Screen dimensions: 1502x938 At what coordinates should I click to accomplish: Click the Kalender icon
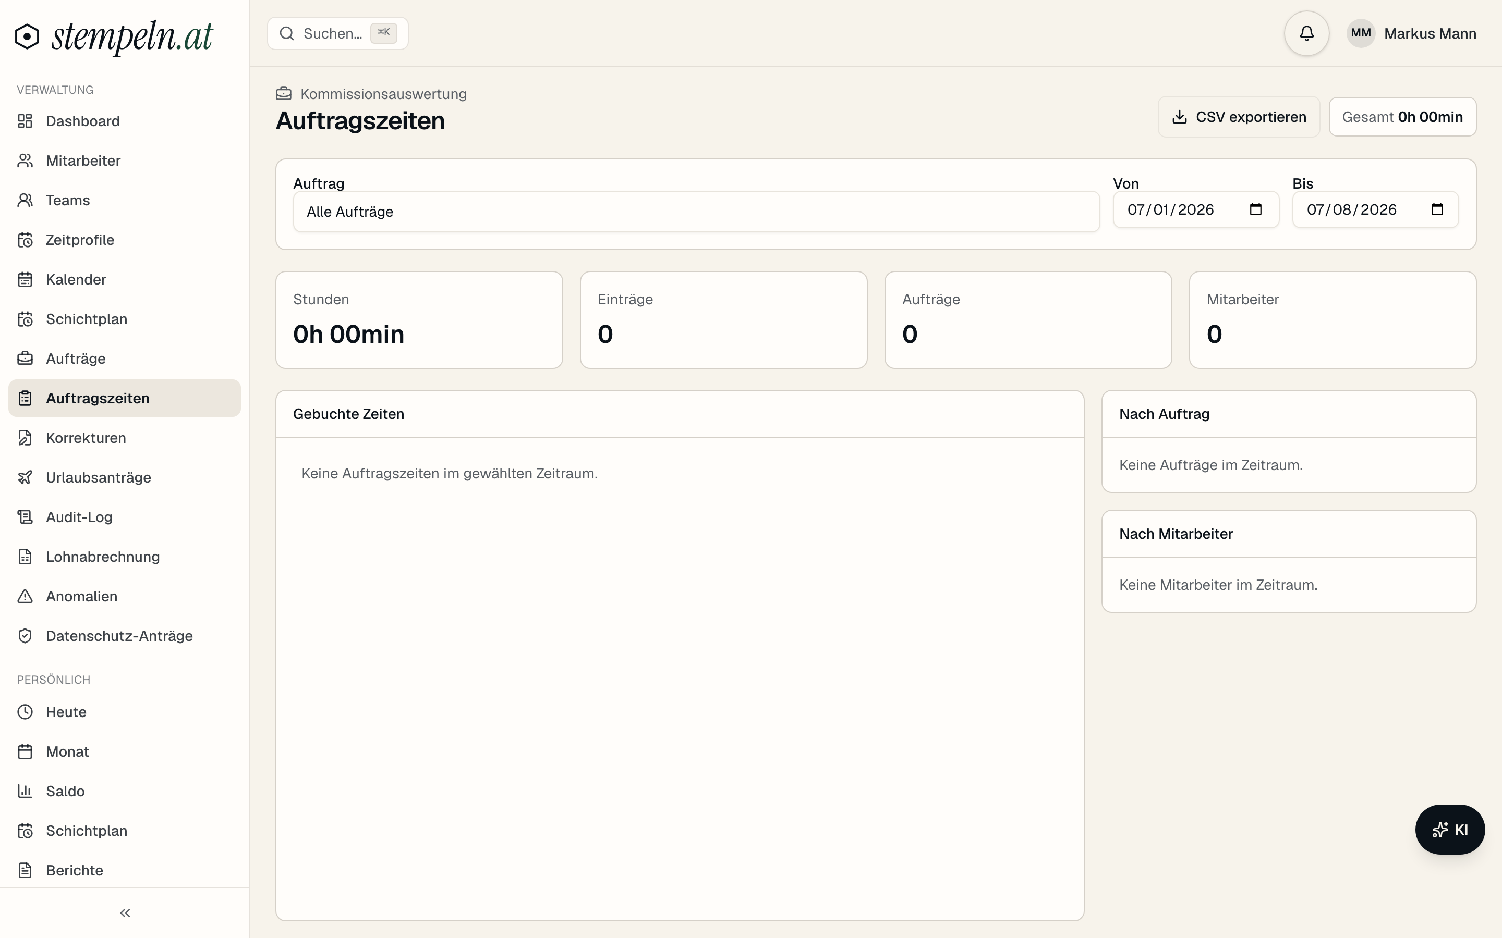point(25,280)
